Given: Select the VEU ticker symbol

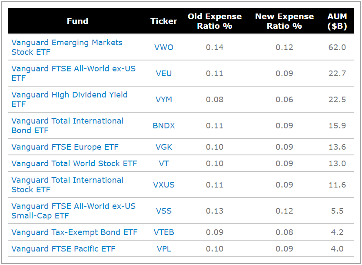Looking at the screenshot, I should 164,74.
